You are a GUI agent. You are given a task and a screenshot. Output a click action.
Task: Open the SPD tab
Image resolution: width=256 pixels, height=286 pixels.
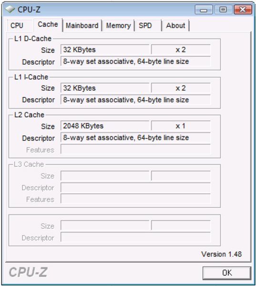pyautogui.click(x=145, y=26)
